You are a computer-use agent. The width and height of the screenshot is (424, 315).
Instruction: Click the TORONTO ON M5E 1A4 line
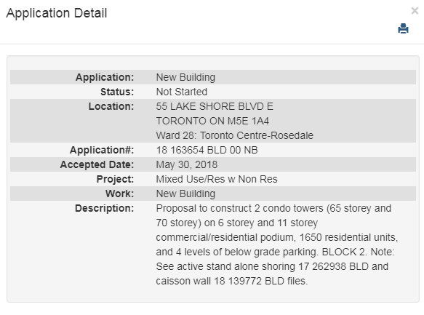(212, 121)
